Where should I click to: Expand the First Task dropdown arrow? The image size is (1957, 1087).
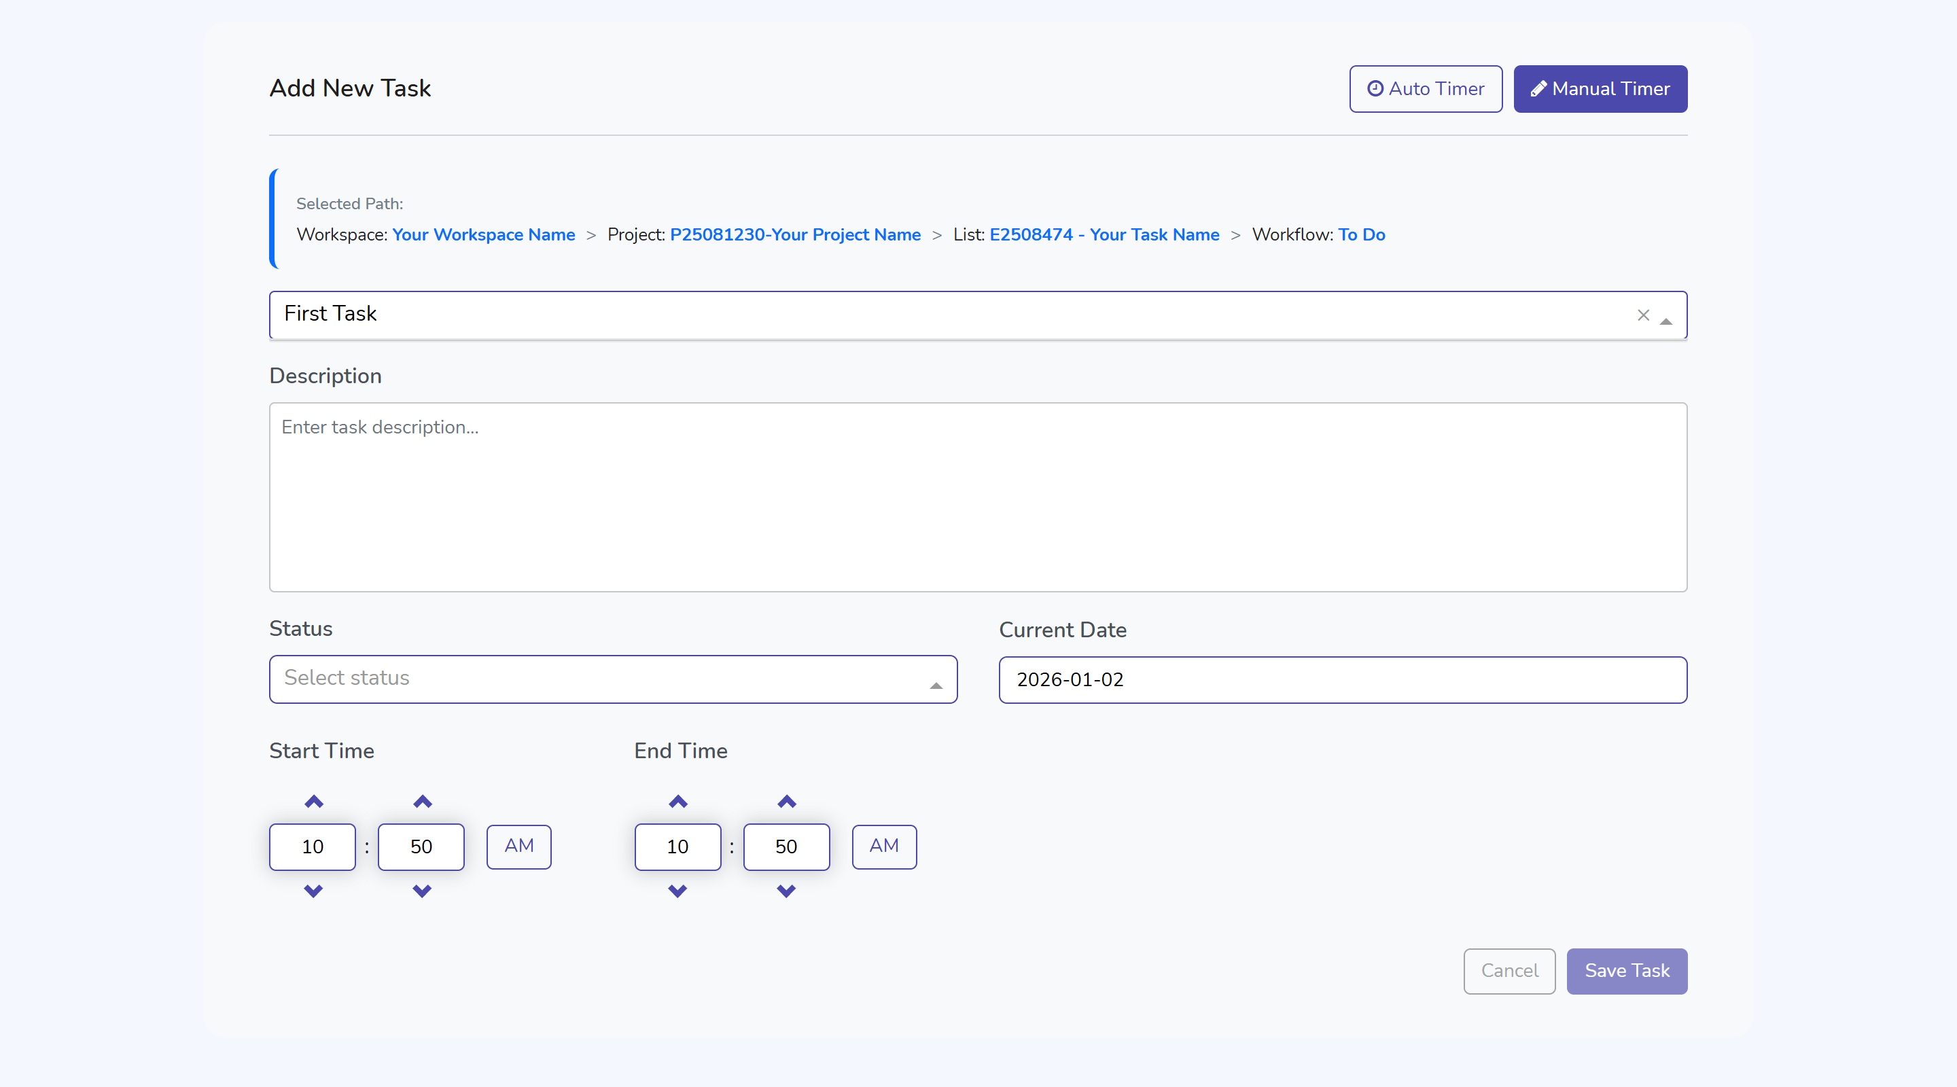[x=1666, y=321]
